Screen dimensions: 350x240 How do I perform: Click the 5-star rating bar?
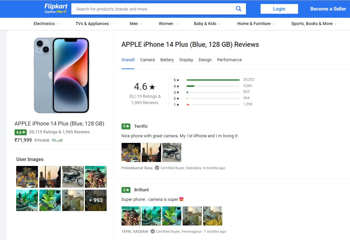pos(213,80)
